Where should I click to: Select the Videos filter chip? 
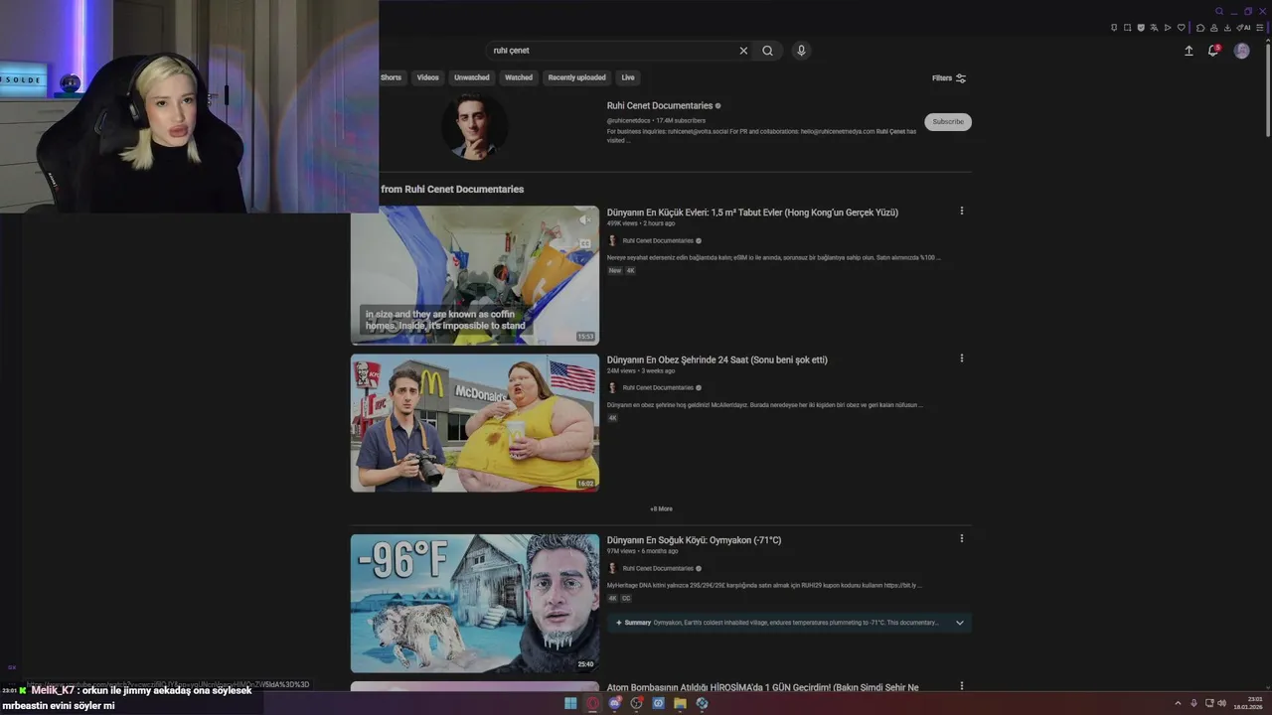(427, 77)
